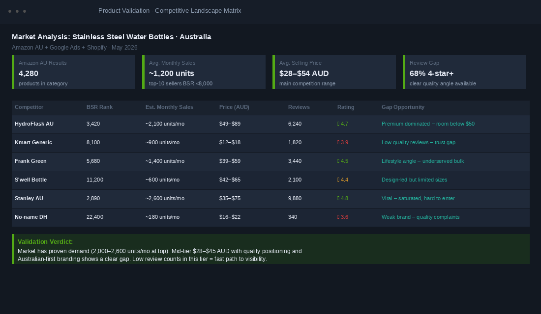The height and width of the screenshot is (314, 541).
Task: Click the Rating column header
Action: tap(346, 107)
